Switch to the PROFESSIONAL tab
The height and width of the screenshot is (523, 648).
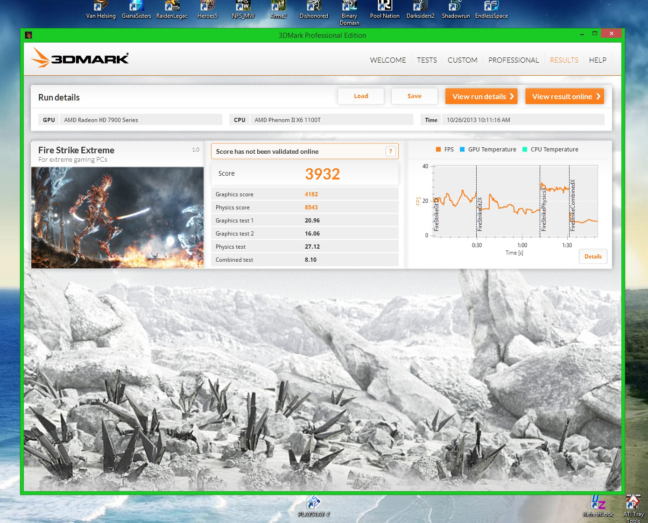[514, 60]
